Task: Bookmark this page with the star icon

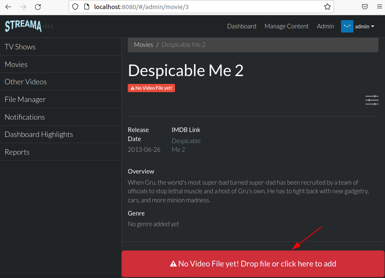Action: click(x=327, y=7)
